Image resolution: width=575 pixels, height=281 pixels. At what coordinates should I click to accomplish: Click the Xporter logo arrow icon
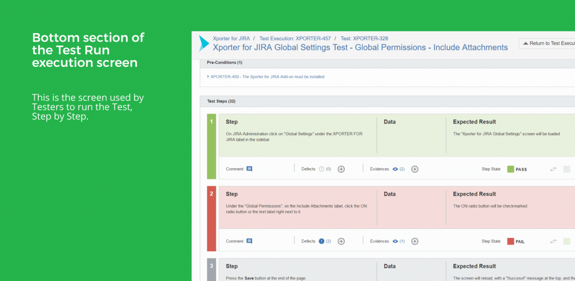pyautogui.click(x=204, y=43)
